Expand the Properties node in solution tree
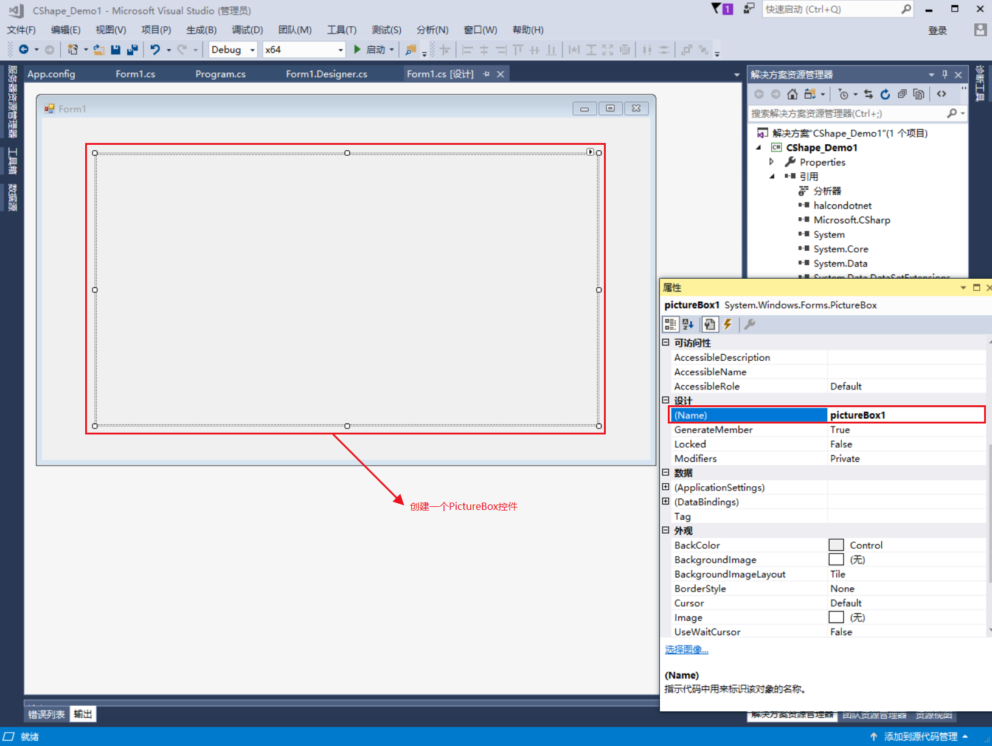This screenshot has width=992, height=746. (x=772, y=162)
